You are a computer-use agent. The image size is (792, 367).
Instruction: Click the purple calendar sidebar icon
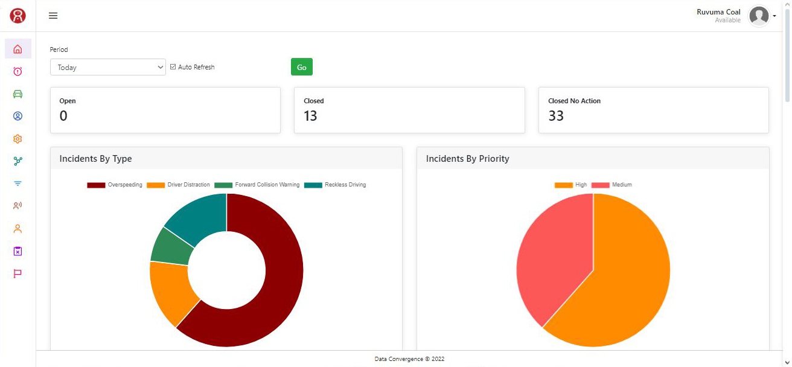click(x=18, y=251)
